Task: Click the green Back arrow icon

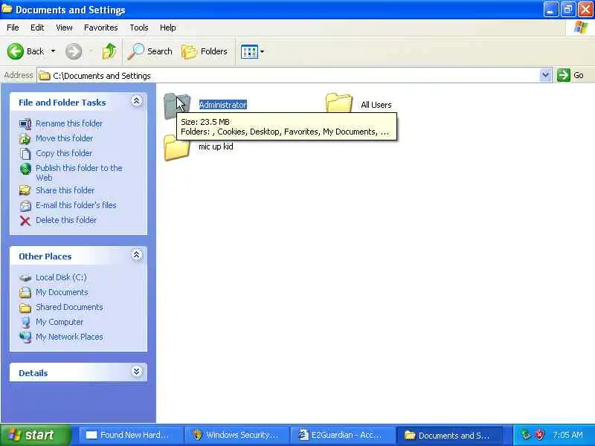Action: (x=15, y=51)
